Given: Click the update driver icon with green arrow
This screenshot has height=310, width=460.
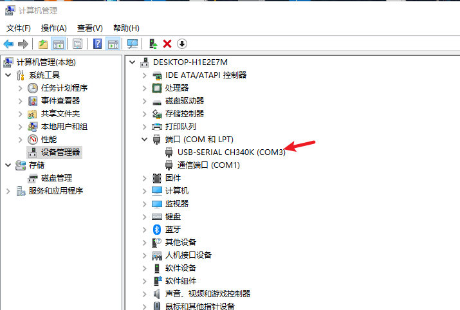Looking at the screenshot, I should (152, 44).
